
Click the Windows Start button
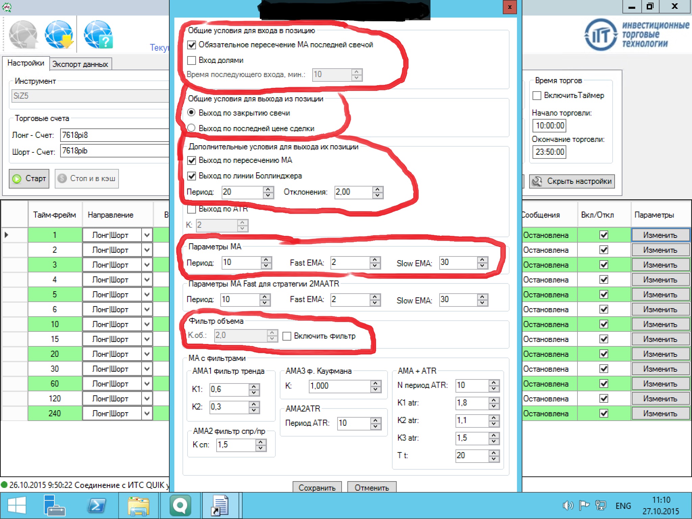17,505
